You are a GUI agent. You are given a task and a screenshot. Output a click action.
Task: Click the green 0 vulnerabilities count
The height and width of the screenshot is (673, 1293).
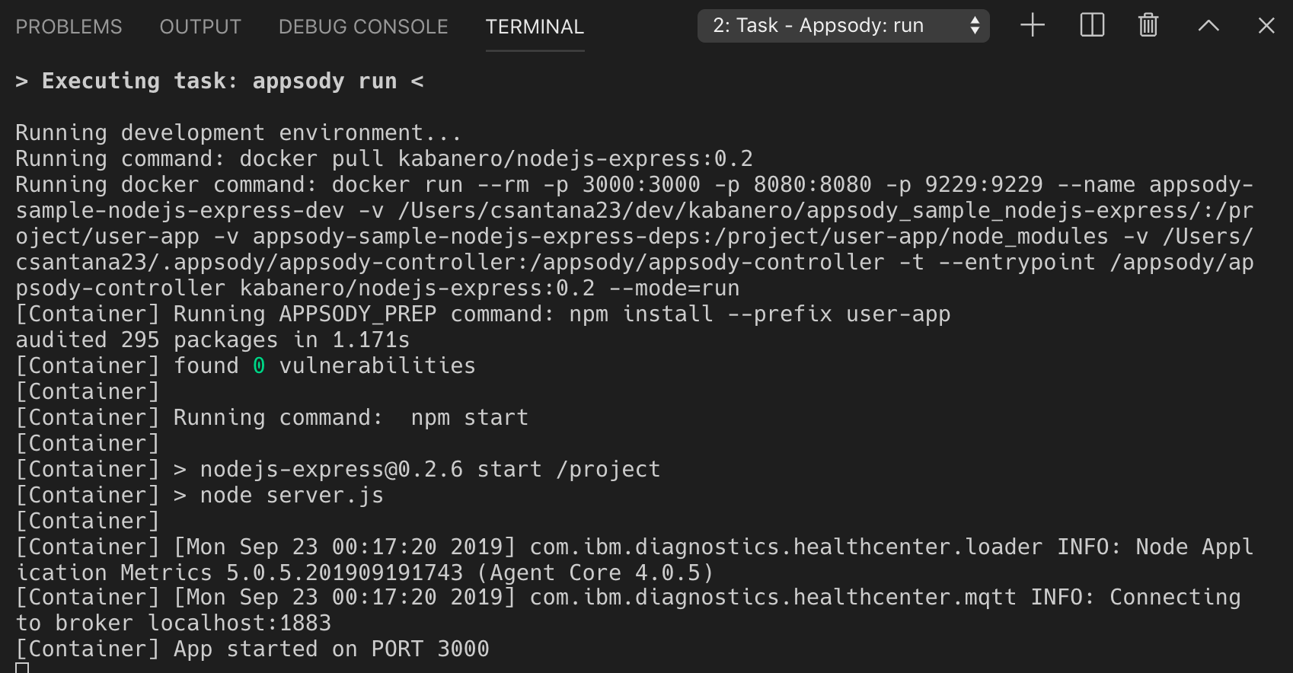click(x=259, y=365)
